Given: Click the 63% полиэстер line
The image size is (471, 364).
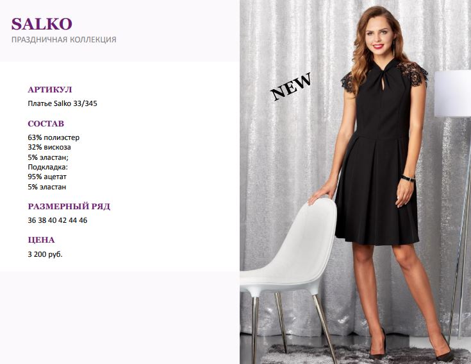Looking at the screenshot, I should pyautogui.click(x=54, y=137).
